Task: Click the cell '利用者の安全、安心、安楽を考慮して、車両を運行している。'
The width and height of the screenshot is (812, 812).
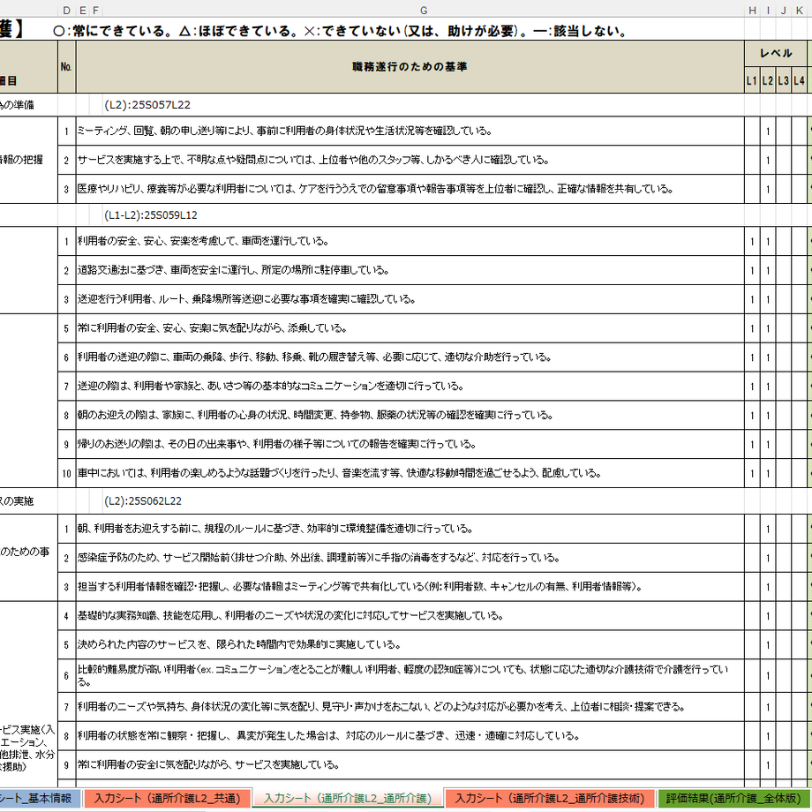Action: click(410, 241)
